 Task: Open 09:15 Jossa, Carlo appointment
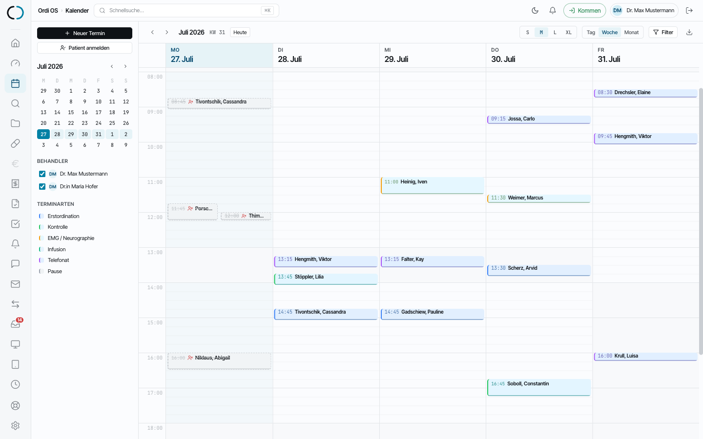pyautogui.click(x=539, y=120)
